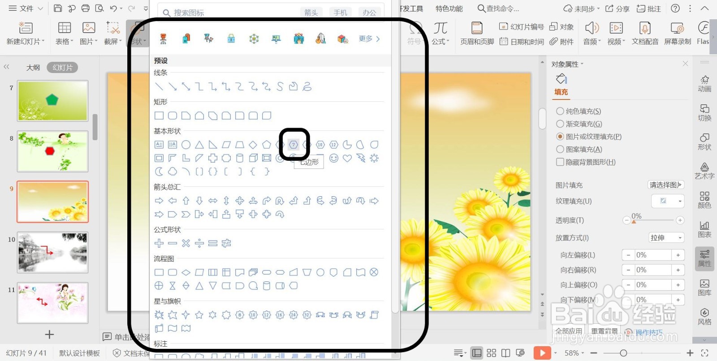This screenshot has width=717, height=361.
Task: Open the Gallery (图库) side panel
Action: click(x=704, y=288)
